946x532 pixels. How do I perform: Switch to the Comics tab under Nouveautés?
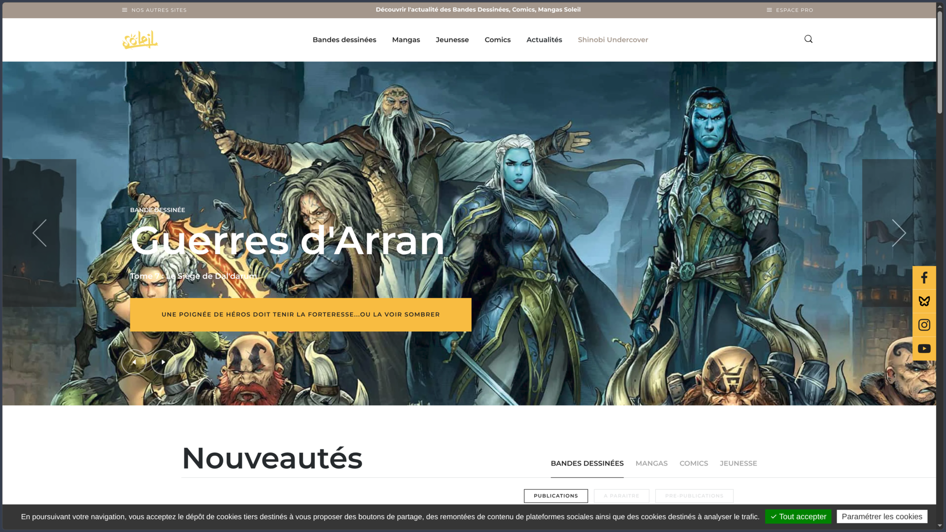pos(694,464)
